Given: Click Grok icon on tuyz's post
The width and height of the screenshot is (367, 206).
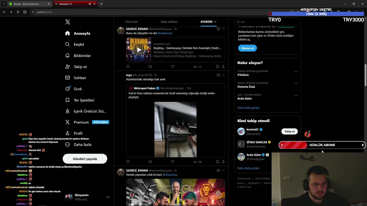Looking at the screenshot, I should [x=218, y=75].
